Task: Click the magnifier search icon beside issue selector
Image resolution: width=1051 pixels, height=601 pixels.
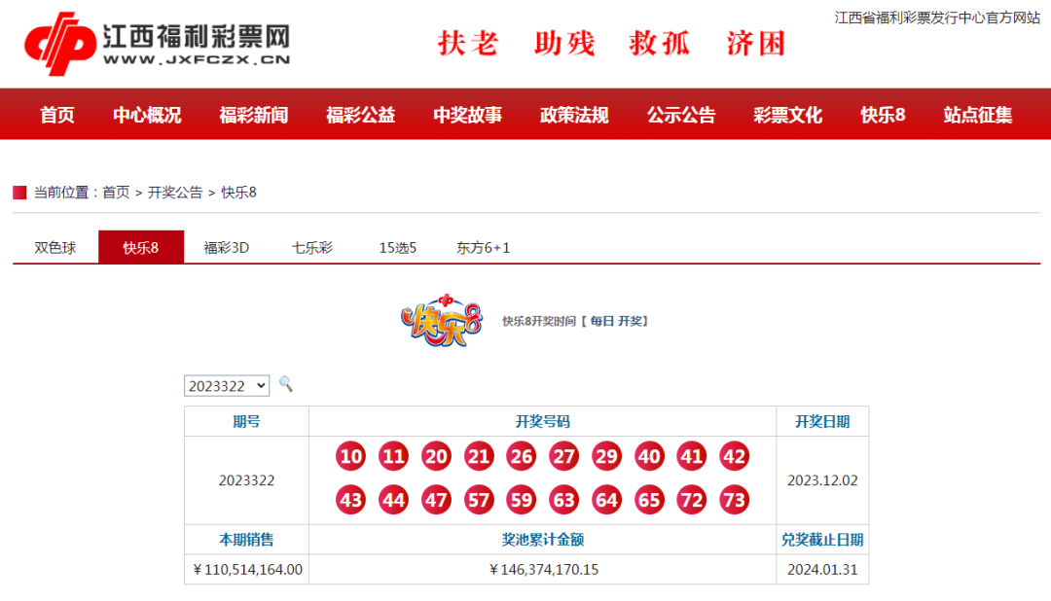Action: pyautogui.click(x=286, y=384)
